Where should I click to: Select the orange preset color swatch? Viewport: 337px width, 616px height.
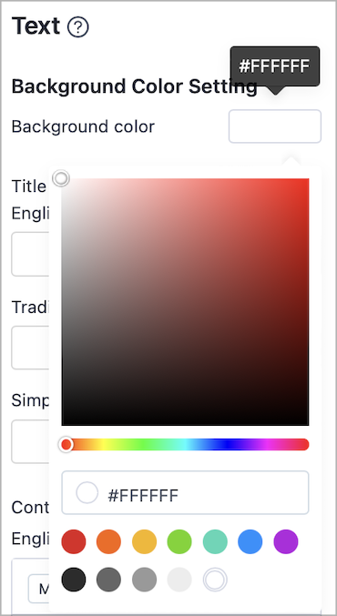click(x=108, y=541)
